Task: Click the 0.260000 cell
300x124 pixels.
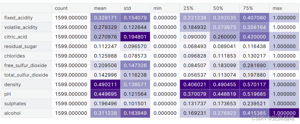Action: 225,37
